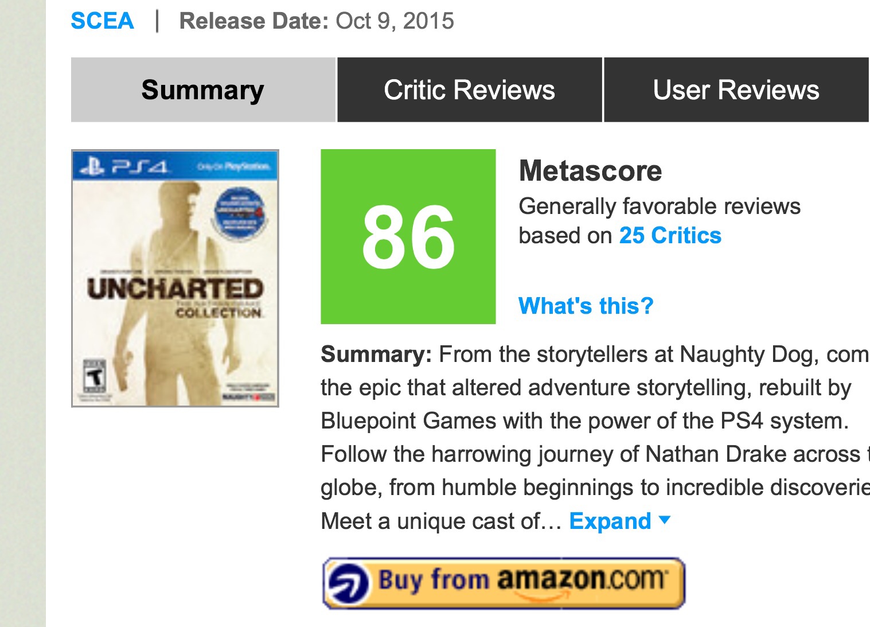Expand the full game summary text
This screenshot has width=870, height=627.
(610, 521)
